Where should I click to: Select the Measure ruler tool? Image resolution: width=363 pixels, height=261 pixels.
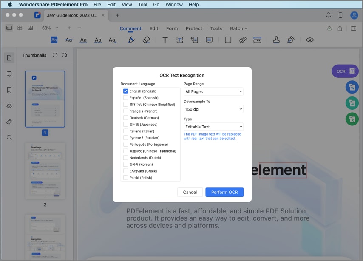tap(257, 40)
